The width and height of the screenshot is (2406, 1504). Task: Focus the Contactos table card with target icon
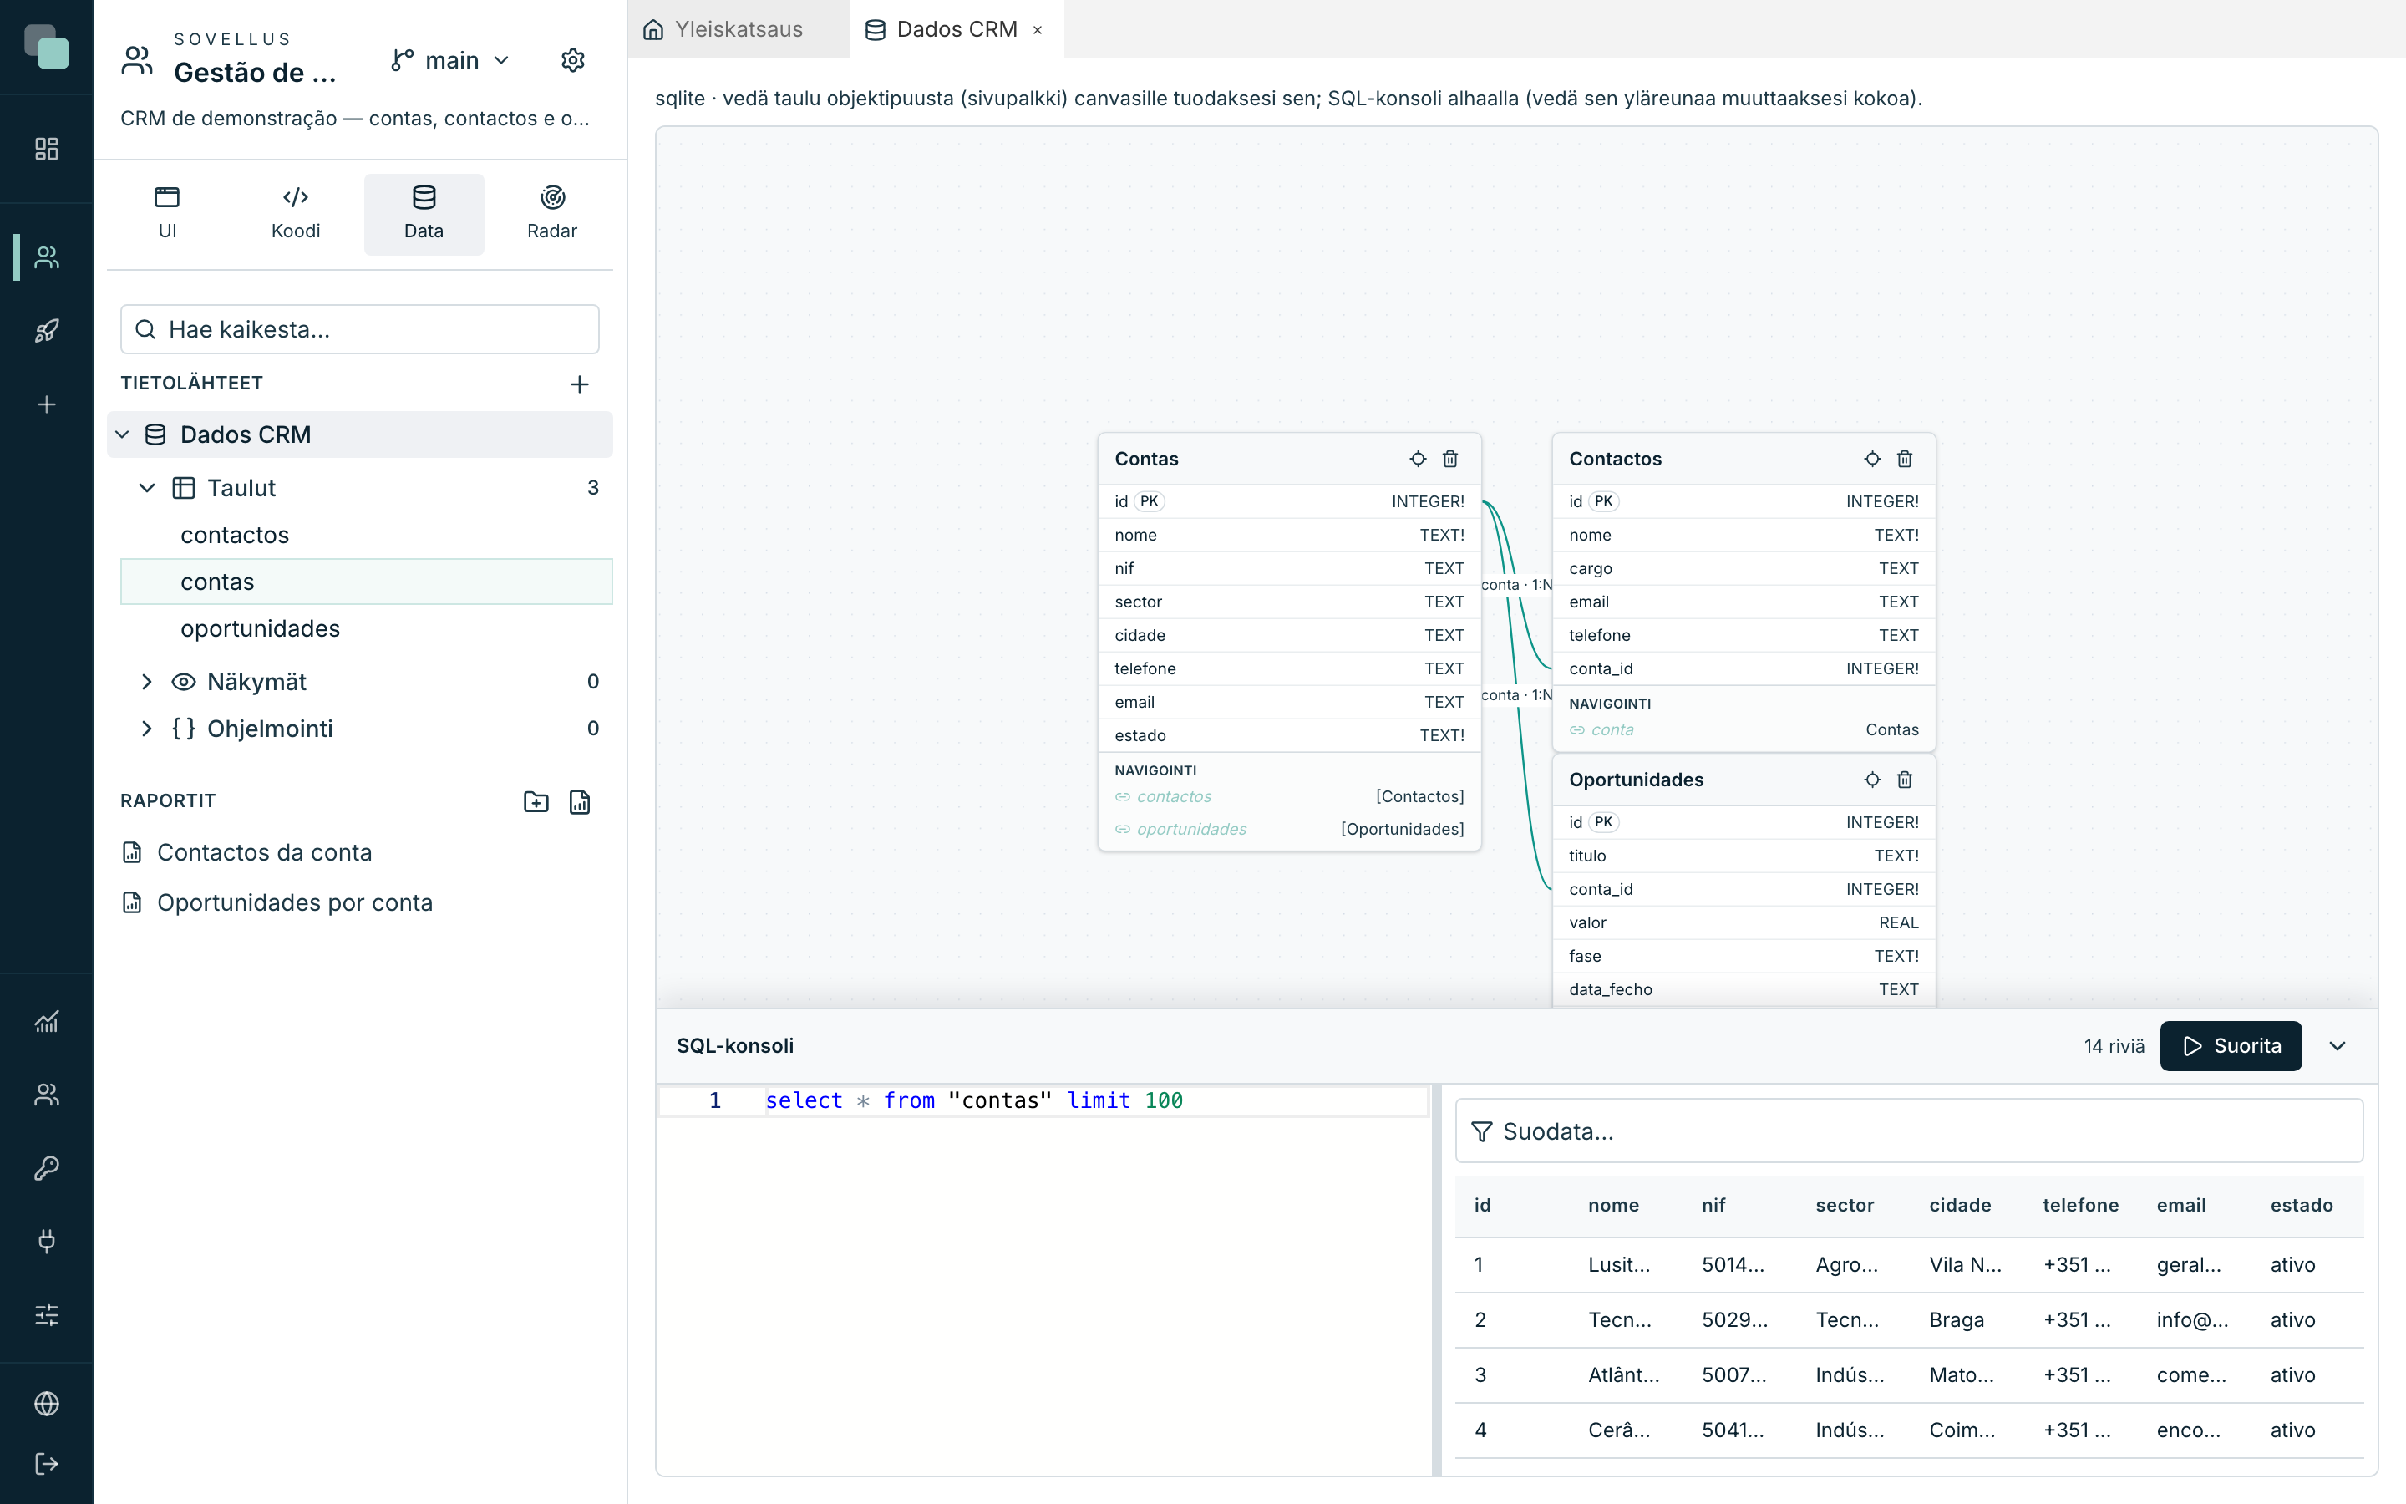pos(1872,459)
